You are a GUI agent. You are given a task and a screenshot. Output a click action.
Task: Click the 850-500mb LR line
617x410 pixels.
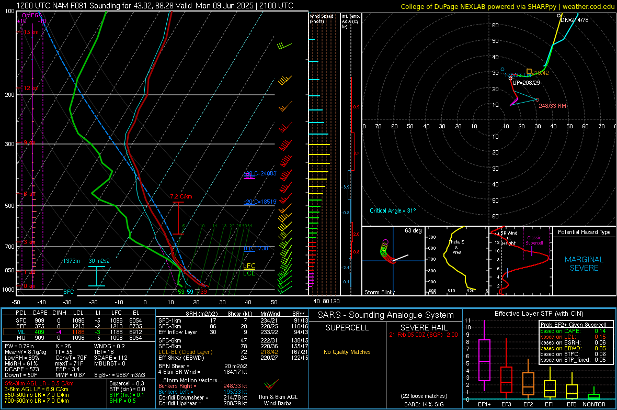[37, 395]
